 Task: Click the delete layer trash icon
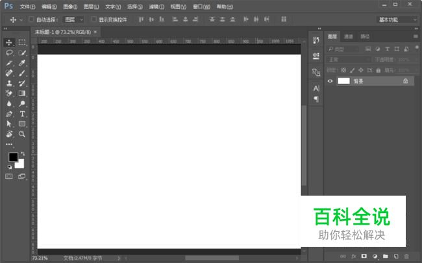[x=406, y=257]
